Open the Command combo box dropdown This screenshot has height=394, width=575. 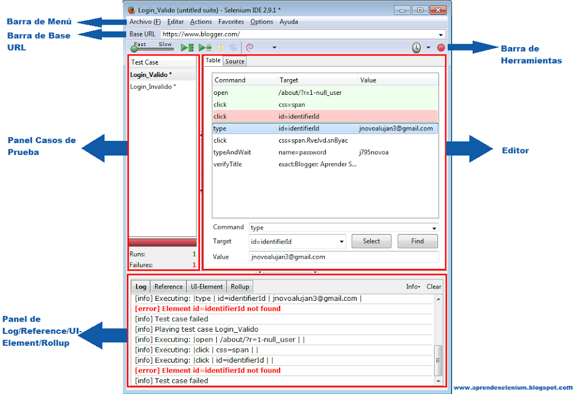[434, 228]
